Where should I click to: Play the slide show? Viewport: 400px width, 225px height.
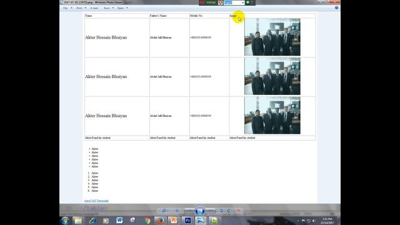click(x=200, y=211)
